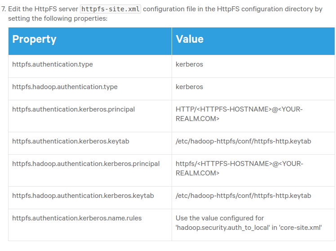Image resolution: width=336 pixels, height=251 pixels.
Task: Select the httpfs.hadoop.authentication.type property cell
Action: click(65, 87)
